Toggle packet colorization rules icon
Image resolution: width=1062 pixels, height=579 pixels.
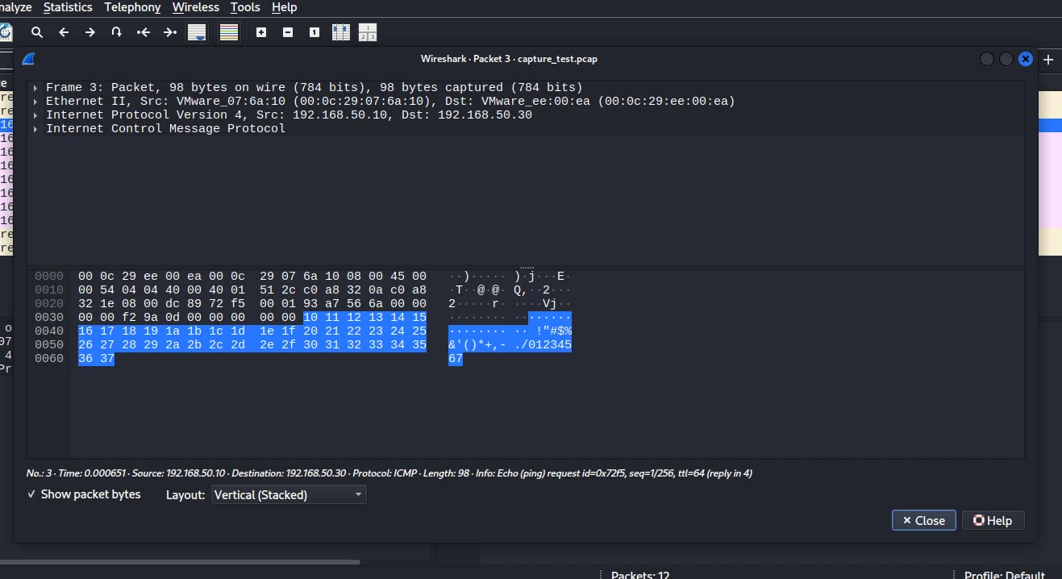pos(229,32)
